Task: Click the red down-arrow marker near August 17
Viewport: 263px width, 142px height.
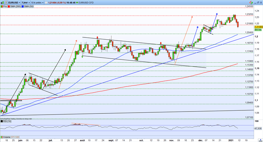Action: point(97,37)
